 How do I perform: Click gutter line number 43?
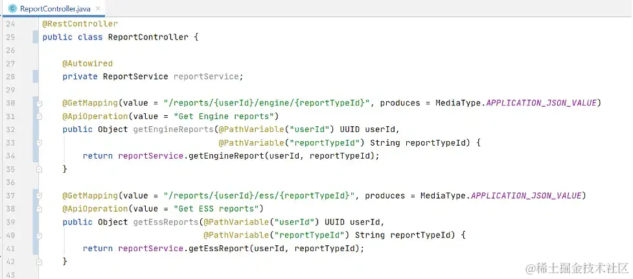(x=10, y=274)
